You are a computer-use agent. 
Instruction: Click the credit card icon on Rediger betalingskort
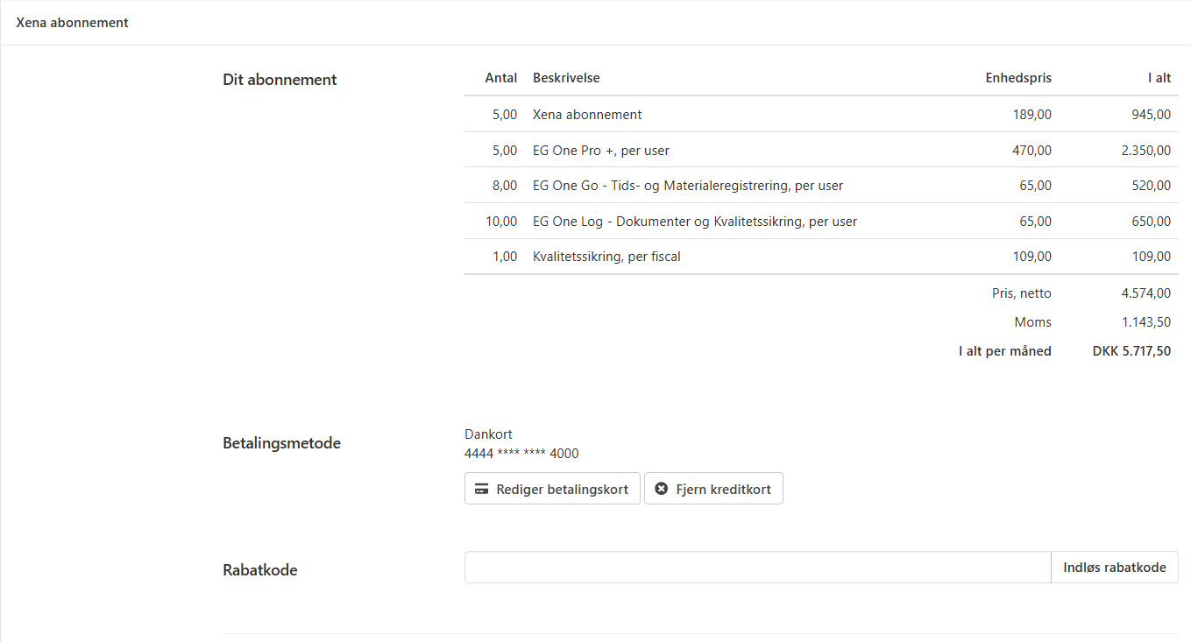[481, 489]
